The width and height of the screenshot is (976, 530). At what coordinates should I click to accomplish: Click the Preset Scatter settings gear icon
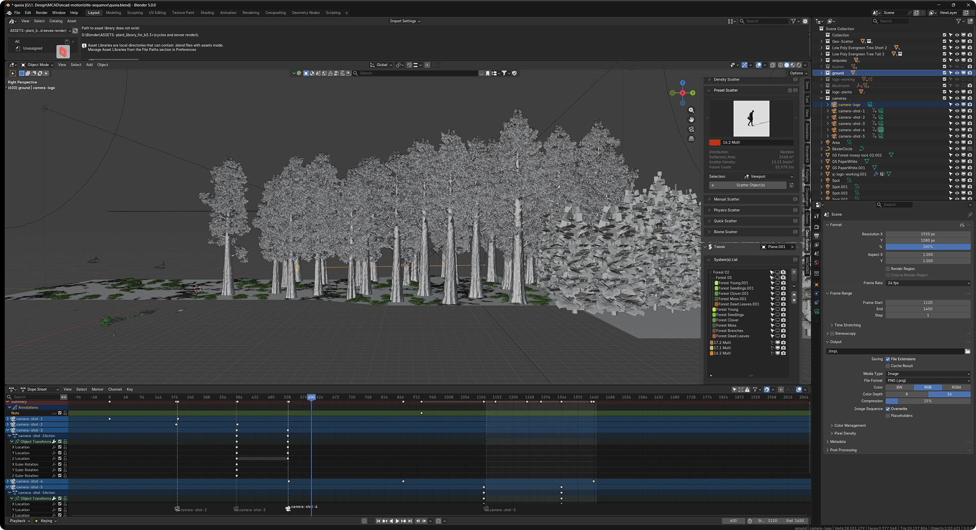point(790,90)
